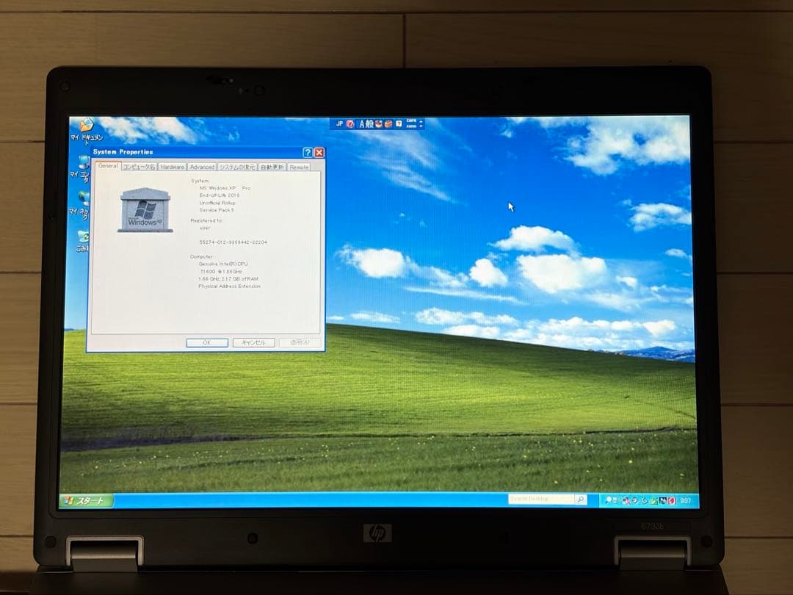The width and height of the screenshot is (793, 595).
Task: Open マイドキュメント from the desktop
Action: click(87, 126)
